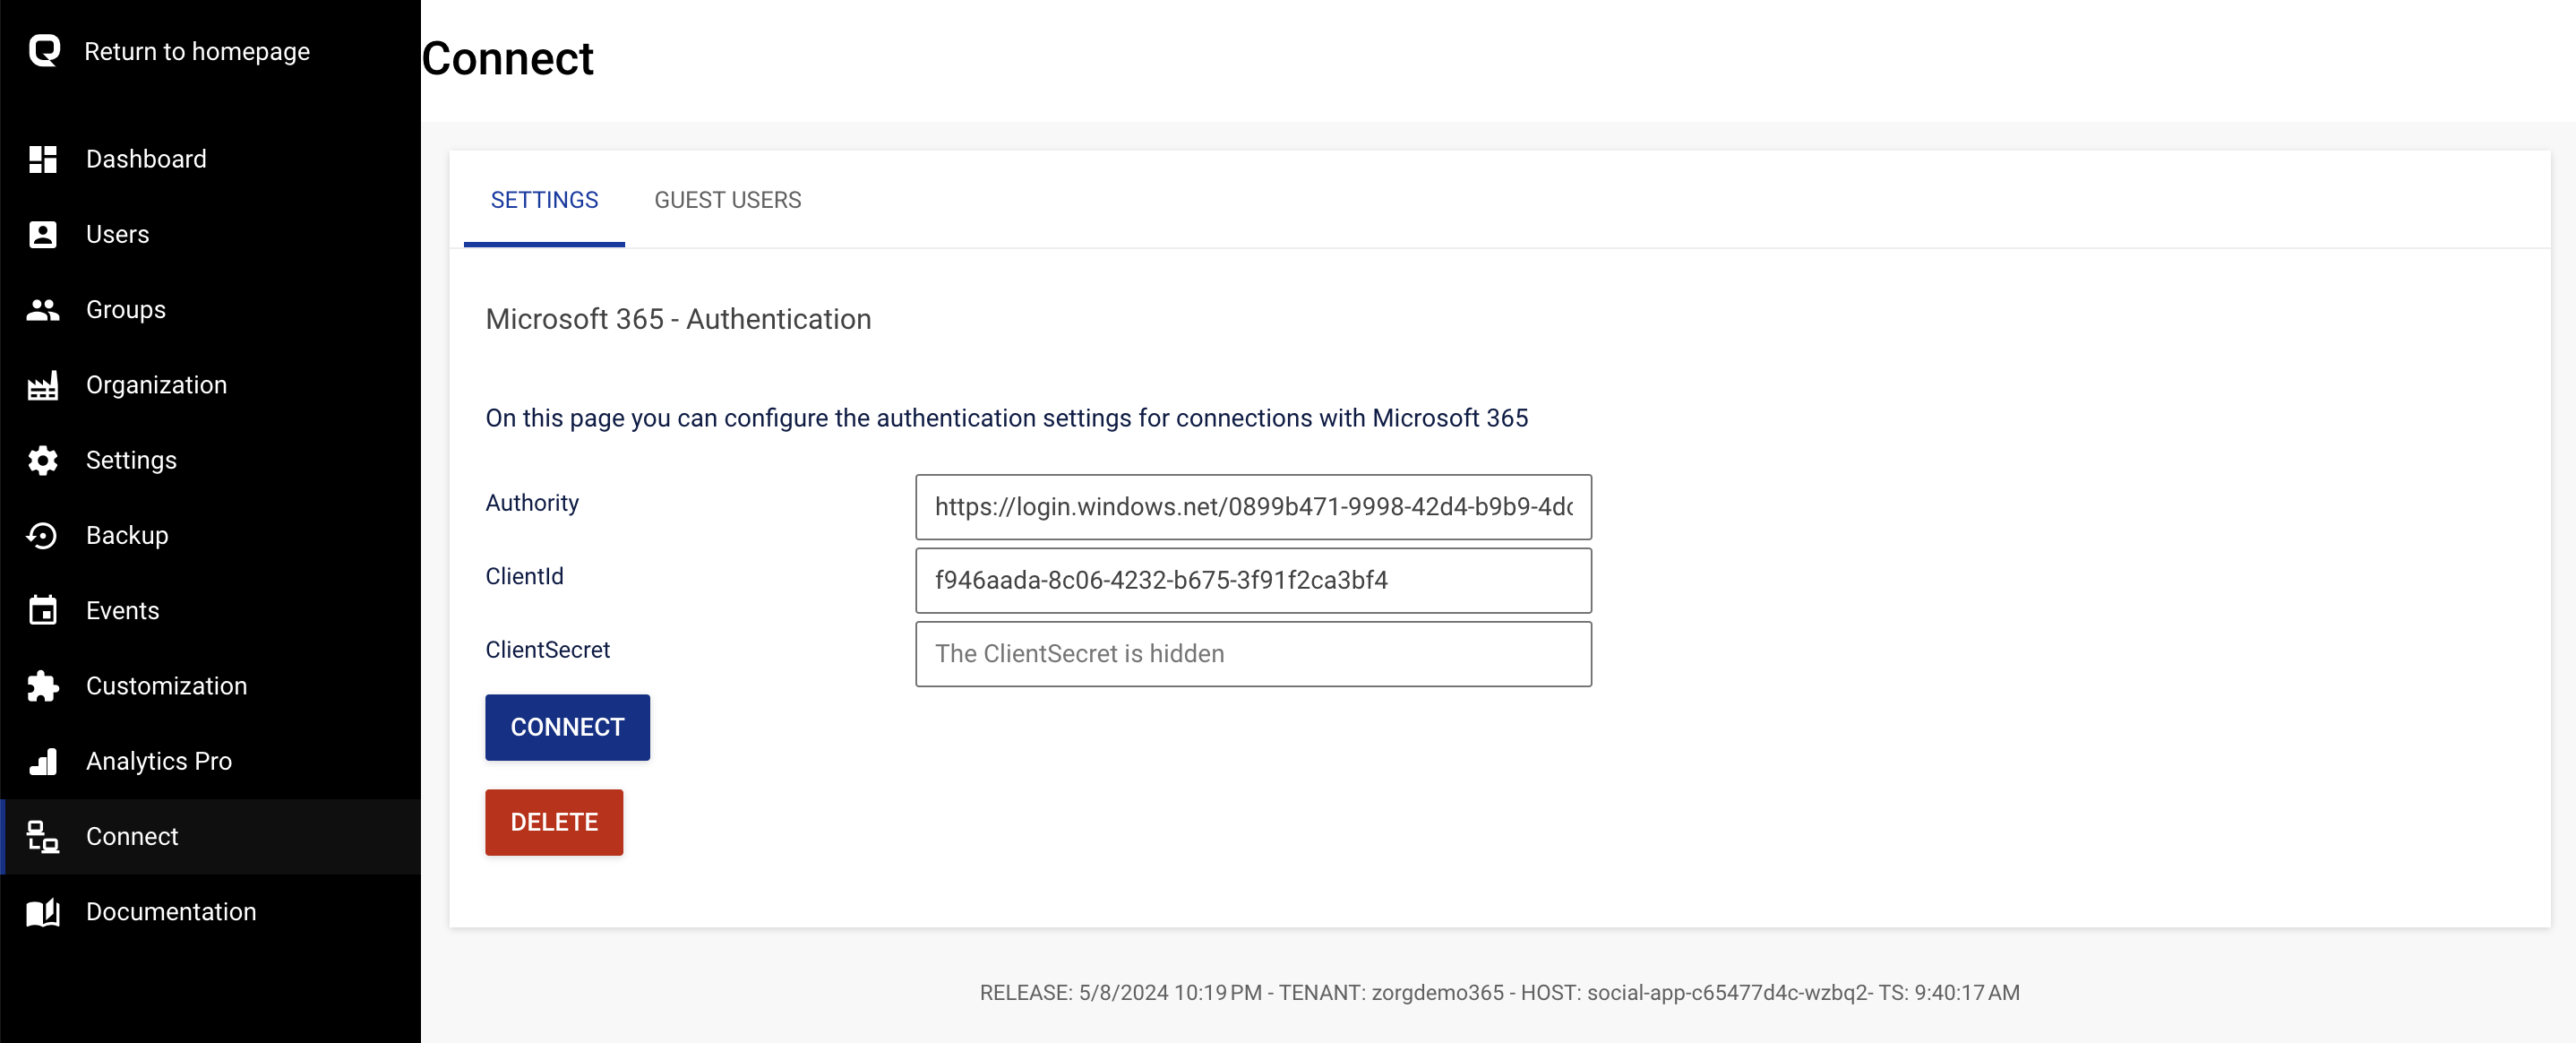
Task: Click the ClientSecret input field
Action: point(1253,654)
